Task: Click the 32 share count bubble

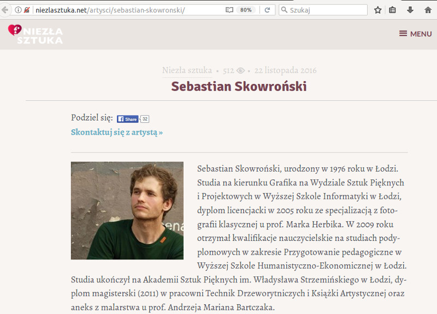Action: coord(145,119)
